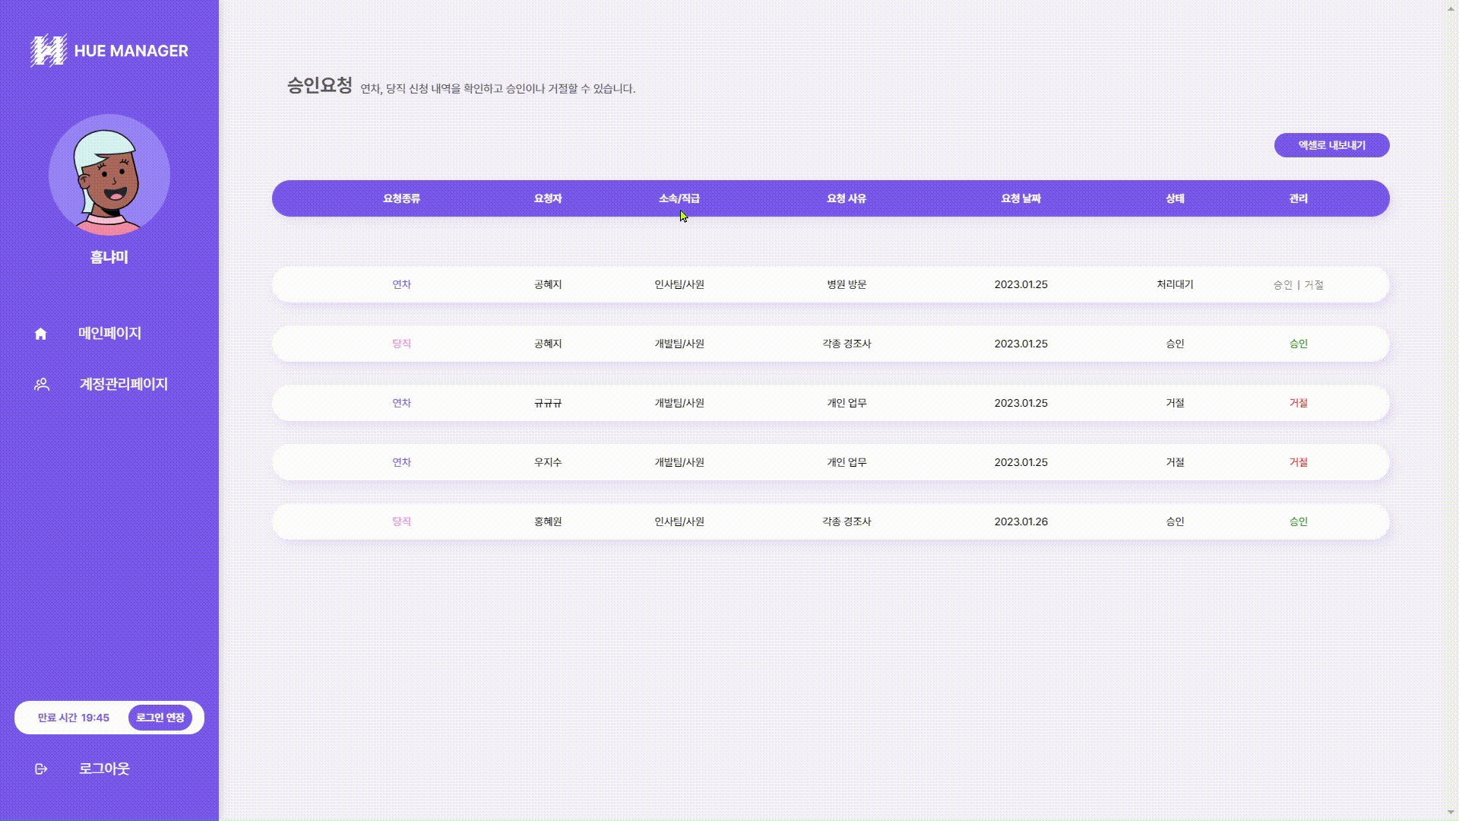The image size is (1459, 821).
Task: Open the 메인페이지 sidebar menu item
Action: pyautogui.click(x=109, y=333)
